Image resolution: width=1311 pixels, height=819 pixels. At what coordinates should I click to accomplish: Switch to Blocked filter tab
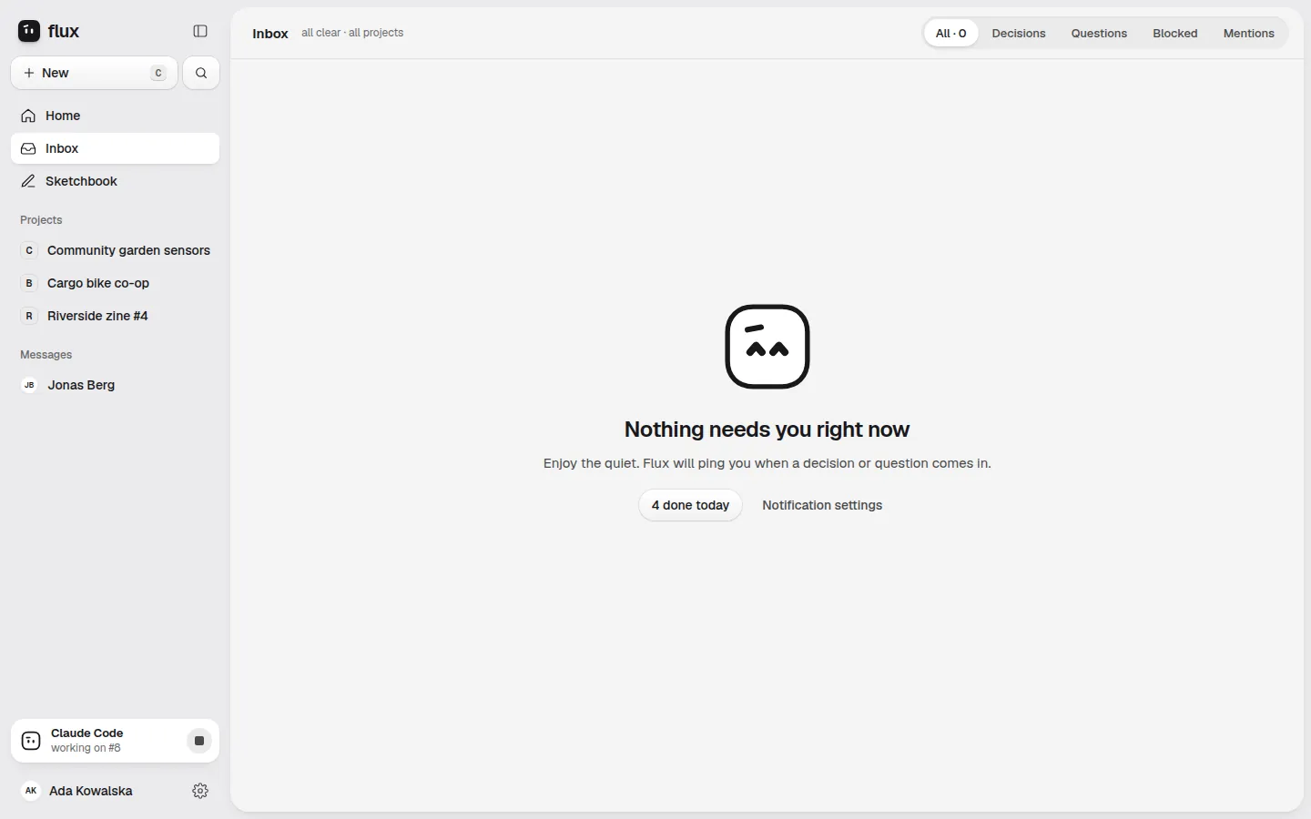coord(1175,33)
